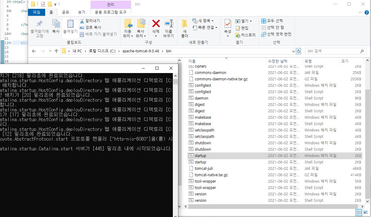Click the 관리 contextual tab header
Viewport: 371px width, 217px height.
[x=111, y=5]
